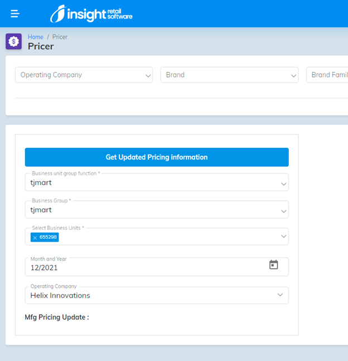
Task: Expand Select Business Units dropdown
Action: point(157,237)
